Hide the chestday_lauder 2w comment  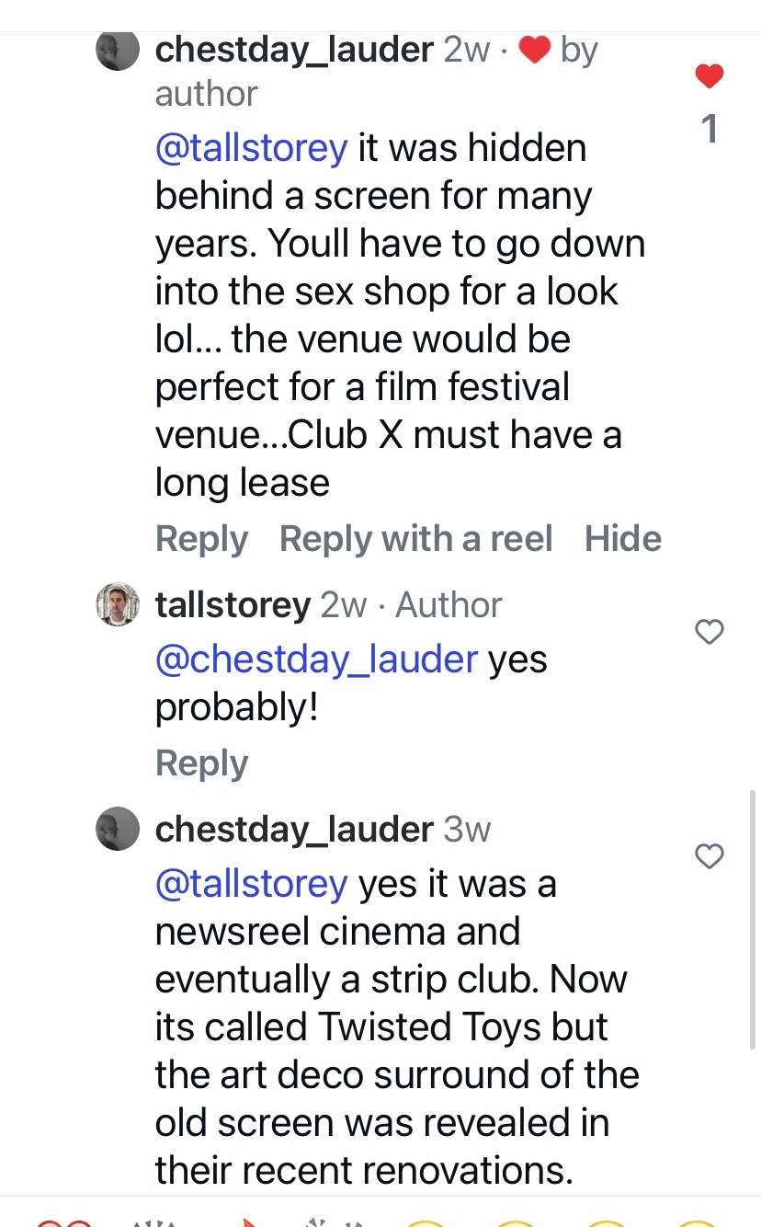pos(622,539)
